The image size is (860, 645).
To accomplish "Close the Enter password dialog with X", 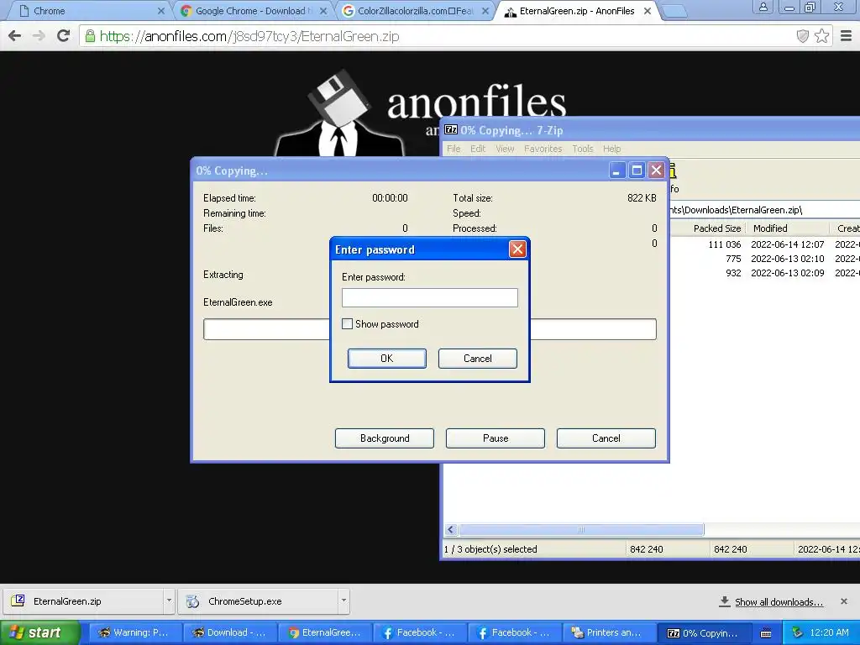I will click(x=517, y=249).
